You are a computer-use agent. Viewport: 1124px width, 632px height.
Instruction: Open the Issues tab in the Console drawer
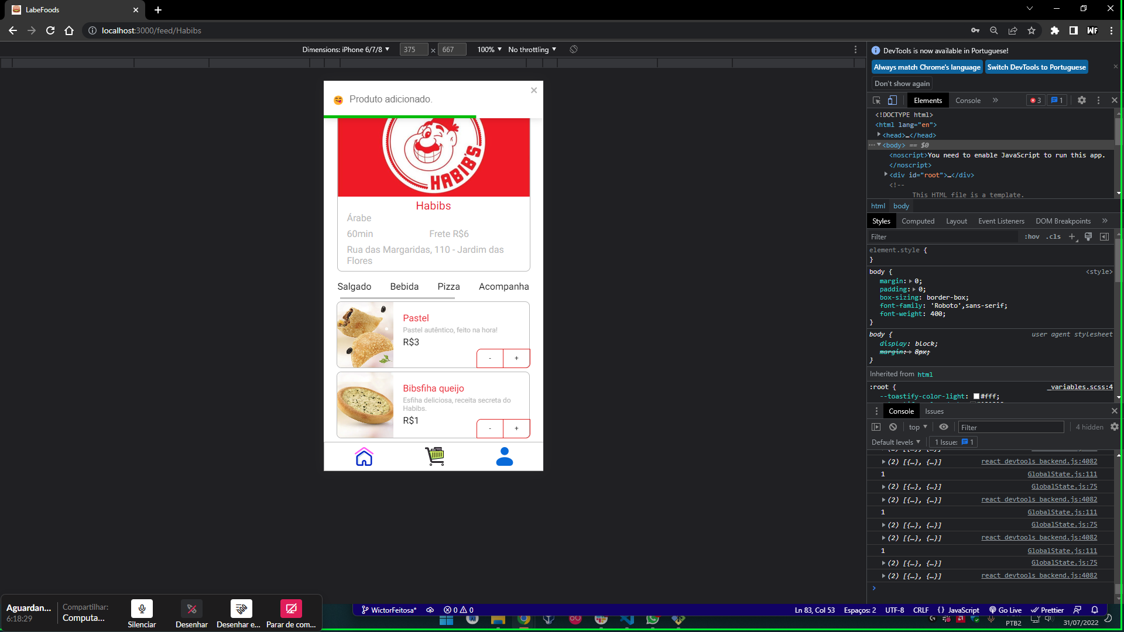pos(934,411)
